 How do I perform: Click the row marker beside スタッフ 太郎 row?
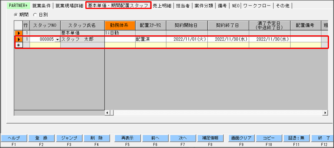point(19,40)
